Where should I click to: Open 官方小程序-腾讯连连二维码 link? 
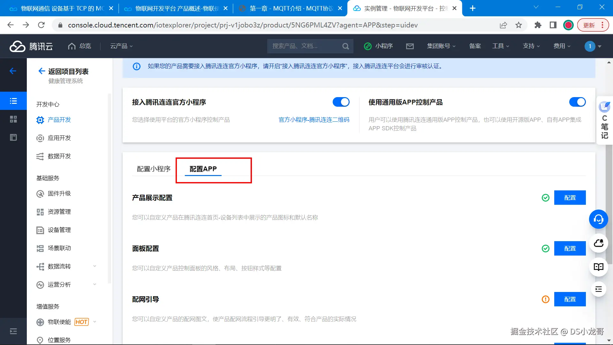click(x=314, y=120)
